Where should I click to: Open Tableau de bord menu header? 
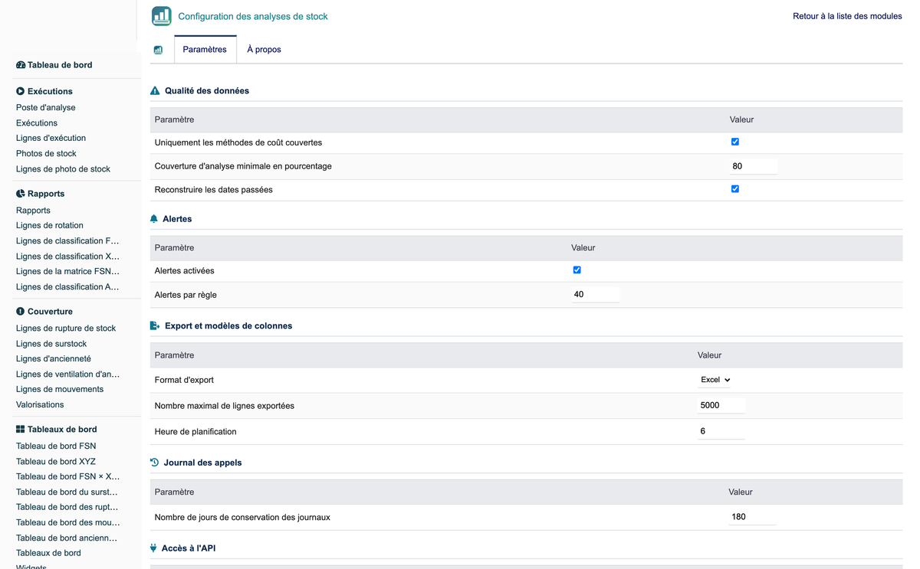coord(60,65)
